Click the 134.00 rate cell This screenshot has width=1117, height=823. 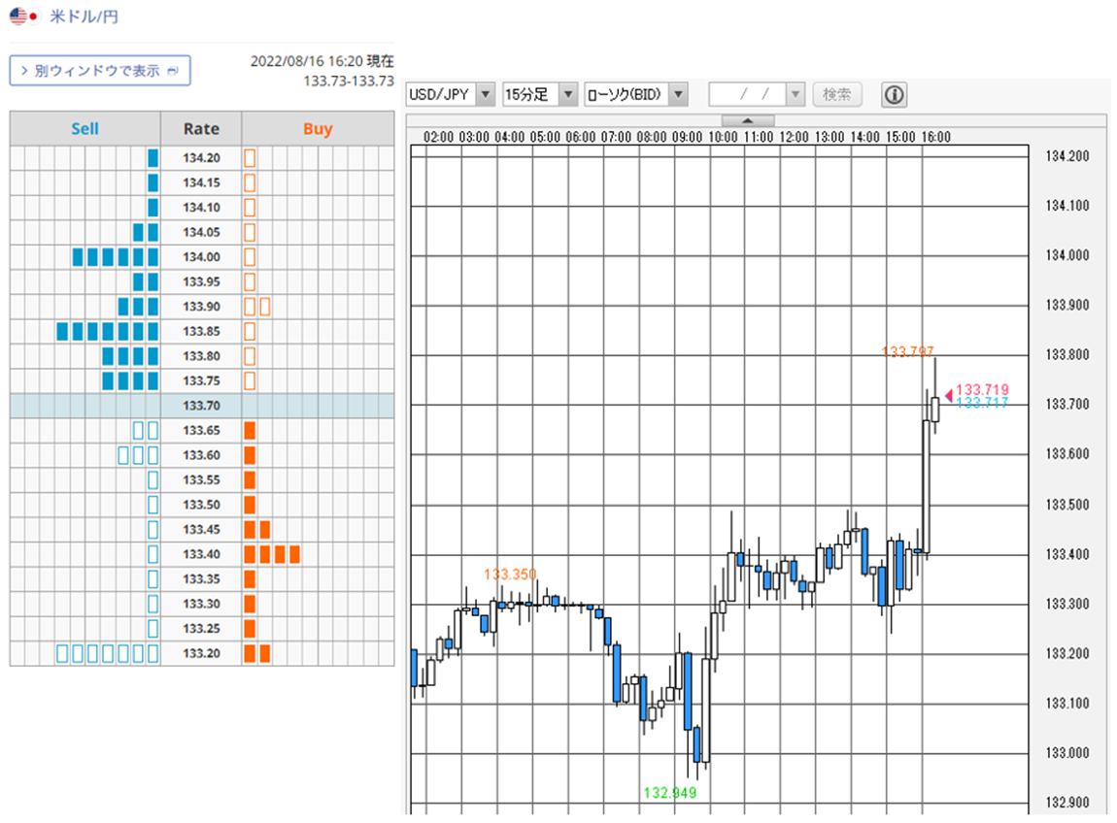tap(202, 257)
